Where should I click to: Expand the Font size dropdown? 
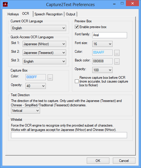tap(102, 44)
